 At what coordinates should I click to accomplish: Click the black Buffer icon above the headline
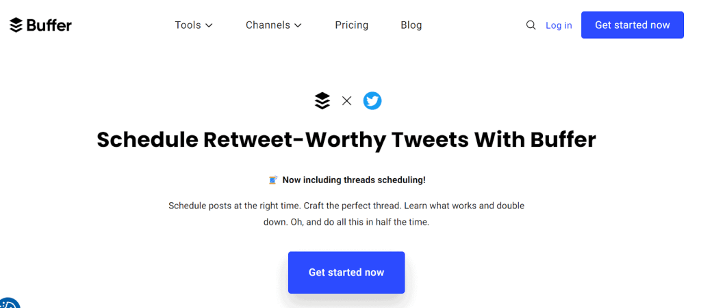click(322, 101)
